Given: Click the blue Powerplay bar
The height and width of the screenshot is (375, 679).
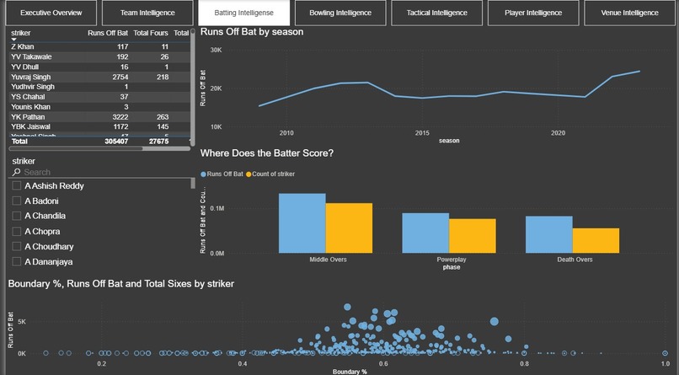Looking at the screenshot, I should [425, 233].
